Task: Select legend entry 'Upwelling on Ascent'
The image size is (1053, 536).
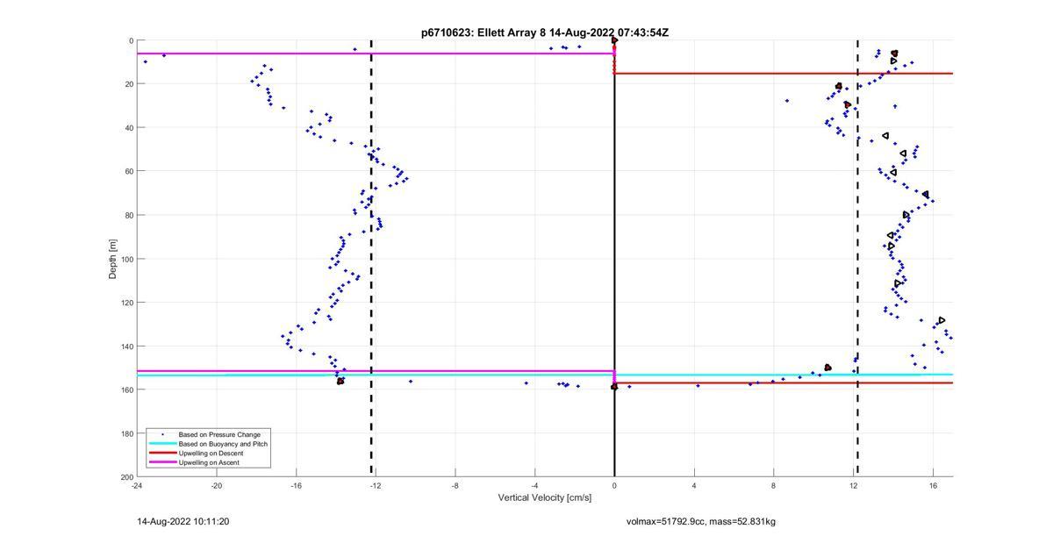Action: (209, 462)
